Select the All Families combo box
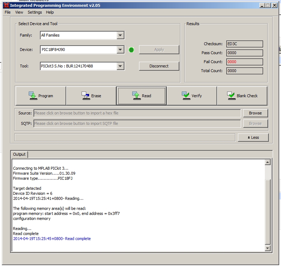 (x=82, y=35)
